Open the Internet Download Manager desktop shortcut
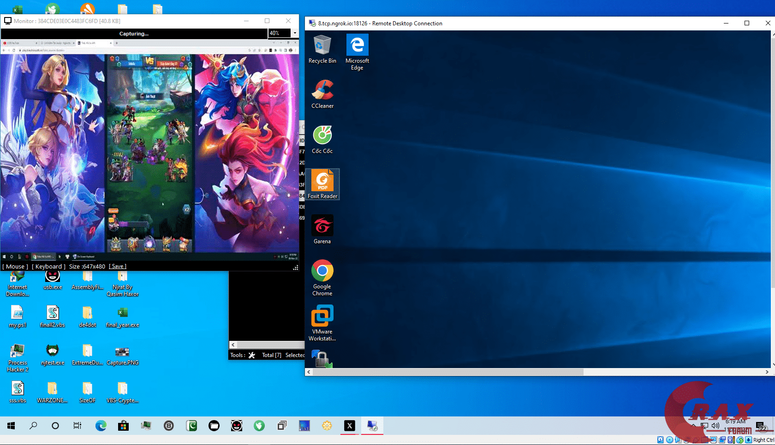This screenshot has width=775, height=445. pos(18,284)
